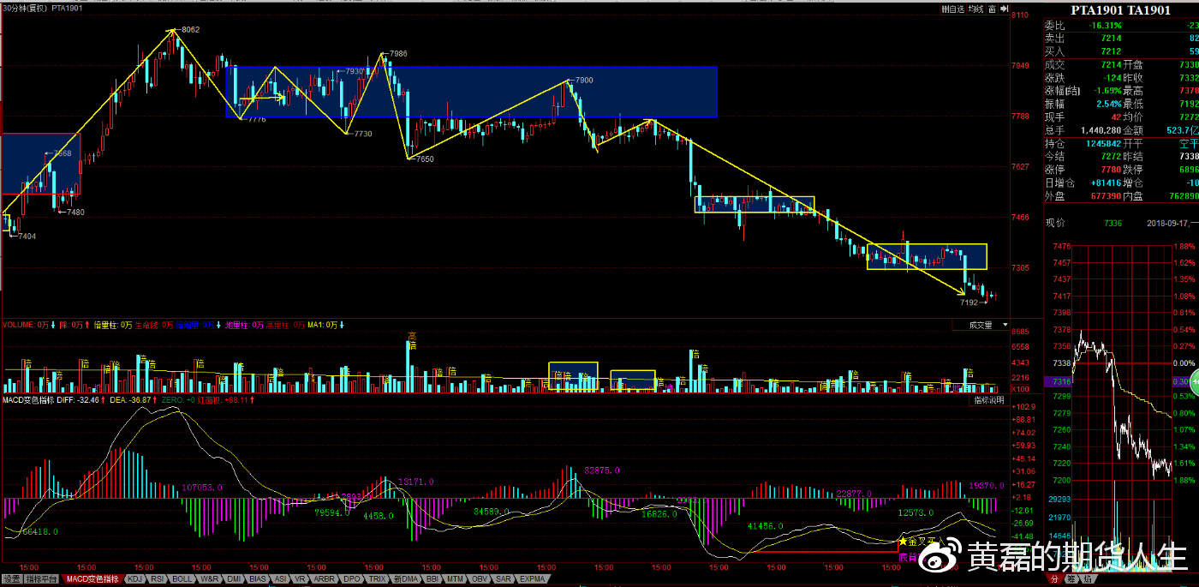The width and height of the screenshot is (1199, 587).
Task: Open the 设置 settings button
Action: click(x=11, y=580)
